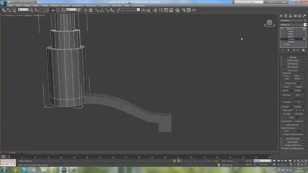Click the object name input field
The image size is (308, 173).
tap(292, 20)
